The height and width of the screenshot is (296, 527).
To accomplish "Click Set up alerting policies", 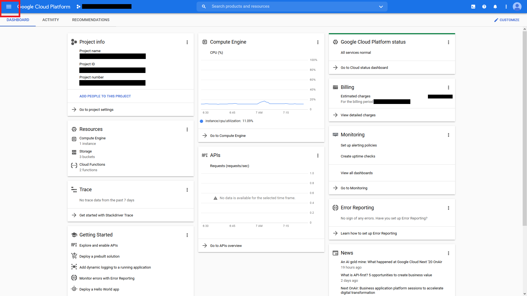I will pos(358,145).
